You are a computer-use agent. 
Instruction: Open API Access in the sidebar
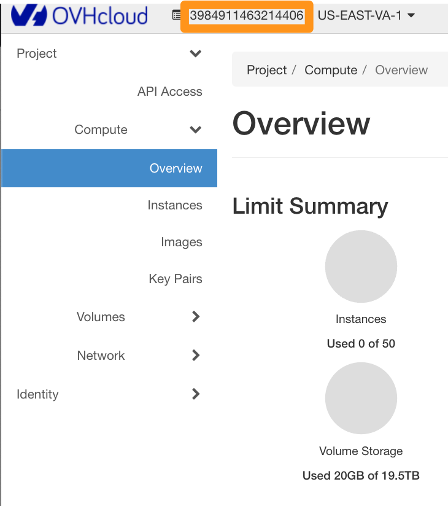coord(169,91)
